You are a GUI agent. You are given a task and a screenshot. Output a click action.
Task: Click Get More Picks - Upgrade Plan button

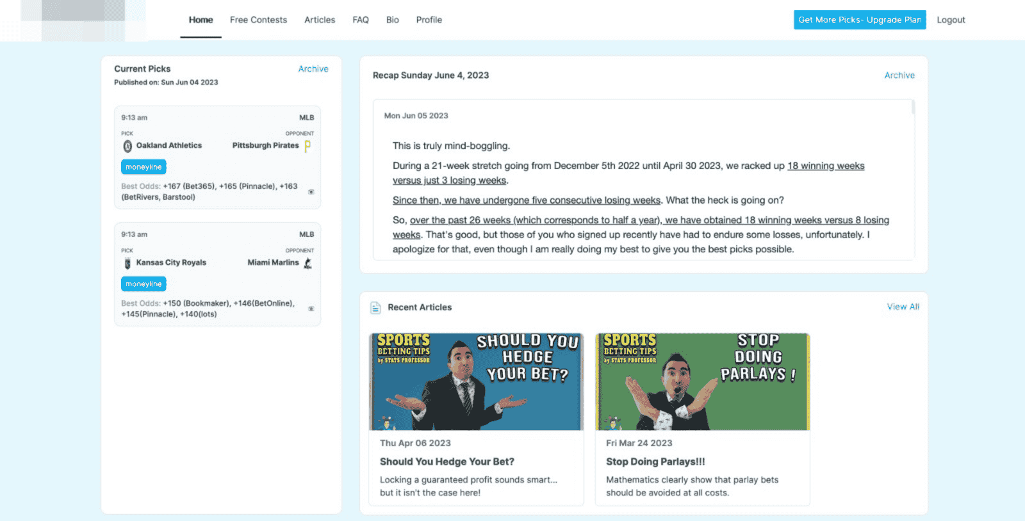click(860, 20)
